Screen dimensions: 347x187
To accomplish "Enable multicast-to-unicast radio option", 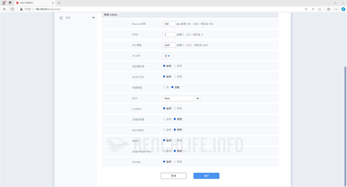I will [x=164, y=119].
